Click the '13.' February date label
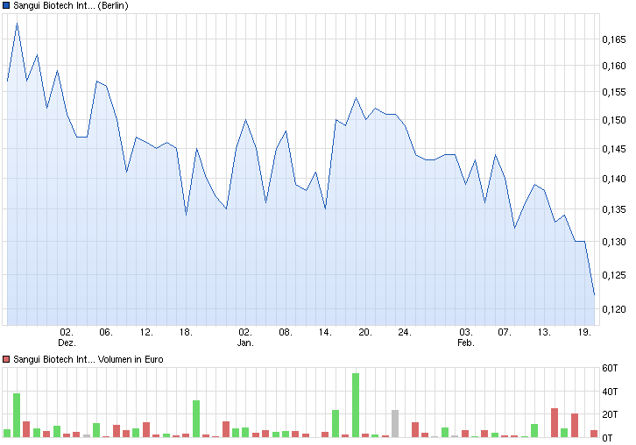 [x=544, y=332]
